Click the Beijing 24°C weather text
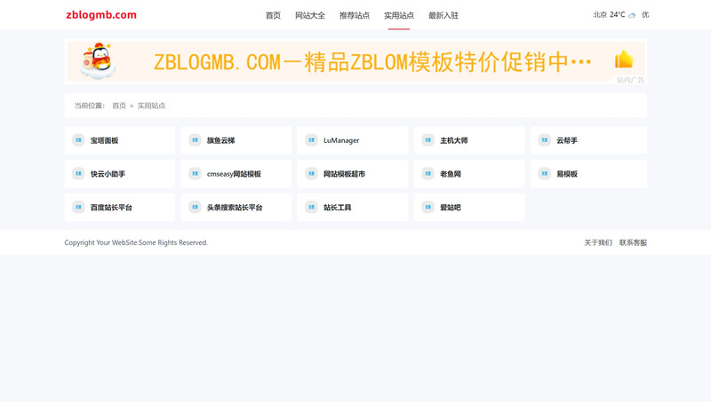 coord(609,15)
